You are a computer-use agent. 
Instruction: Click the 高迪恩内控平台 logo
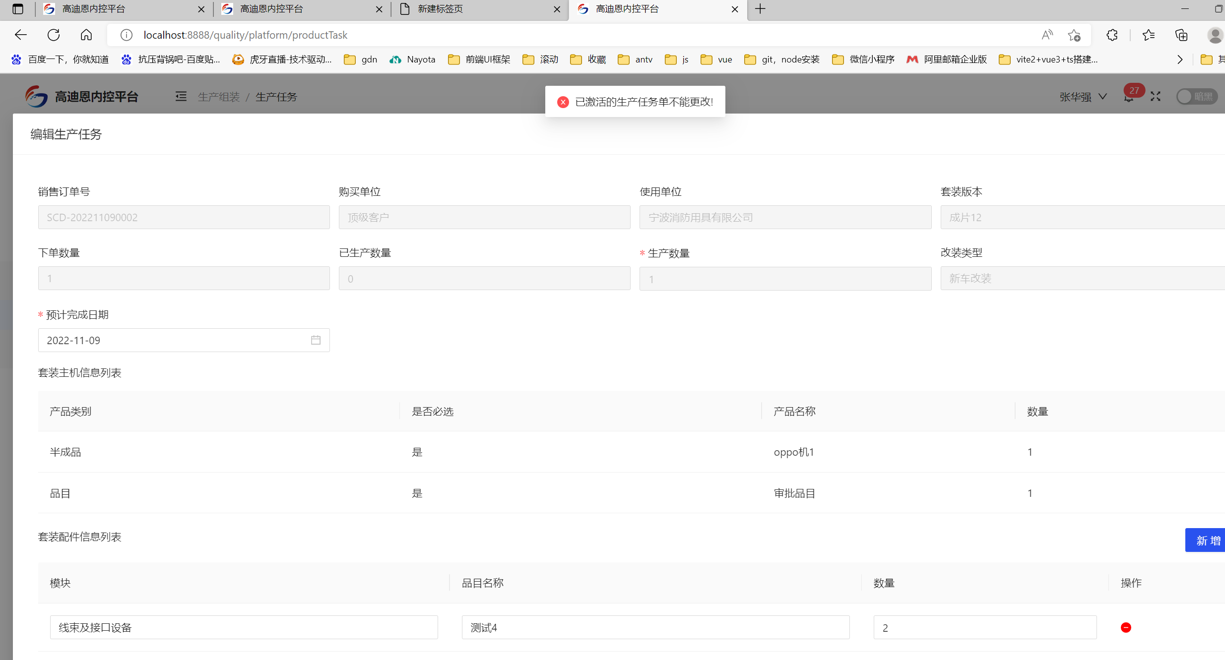pos(82,96)
